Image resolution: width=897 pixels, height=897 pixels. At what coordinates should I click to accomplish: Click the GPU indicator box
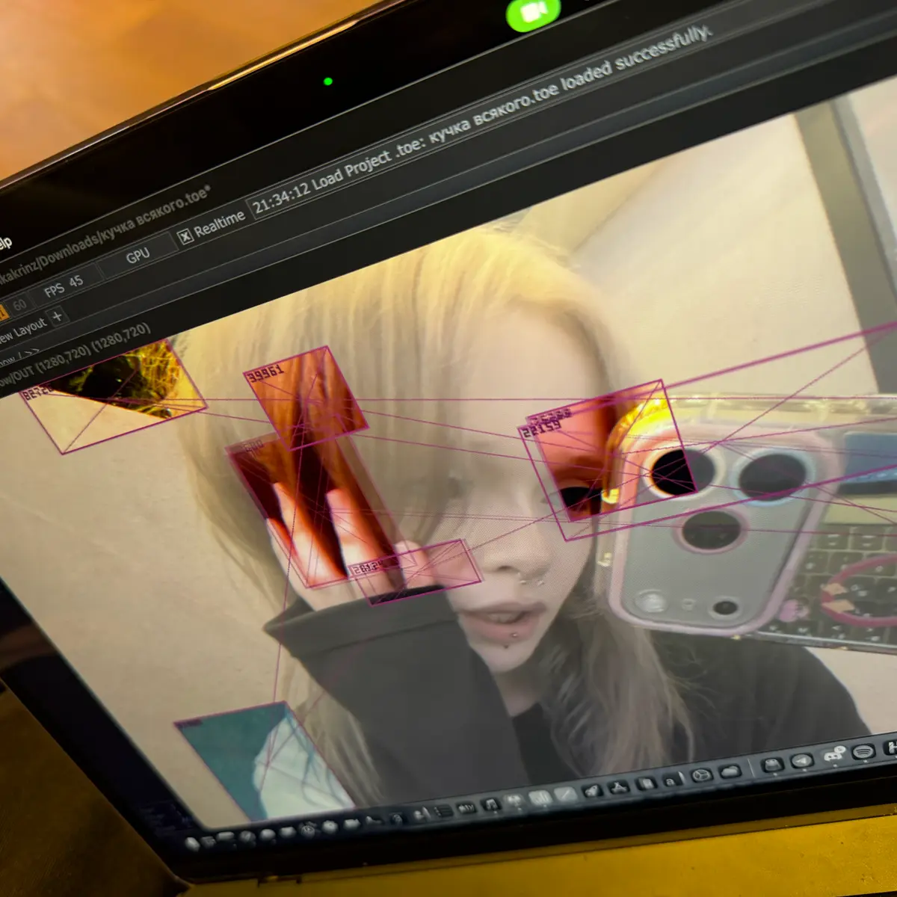point(138,256)
